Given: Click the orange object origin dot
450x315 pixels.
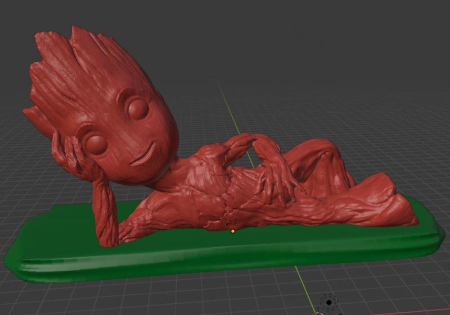Looking at the screenshot, I should click(x=233, y=231).
